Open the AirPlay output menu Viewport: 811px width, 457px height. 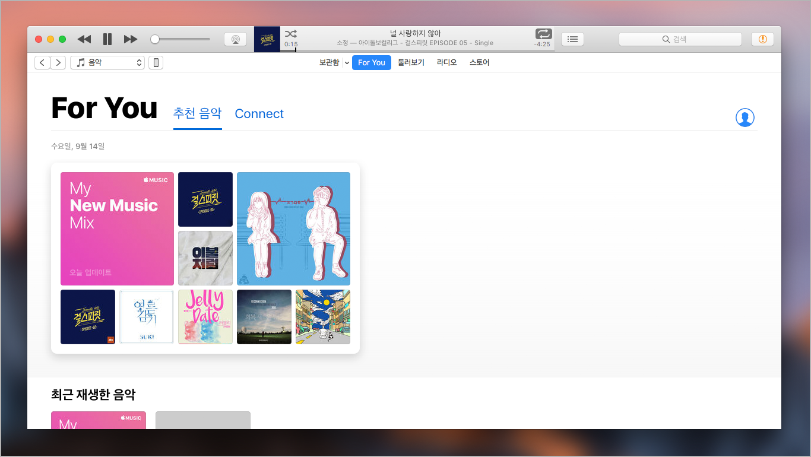235,39
